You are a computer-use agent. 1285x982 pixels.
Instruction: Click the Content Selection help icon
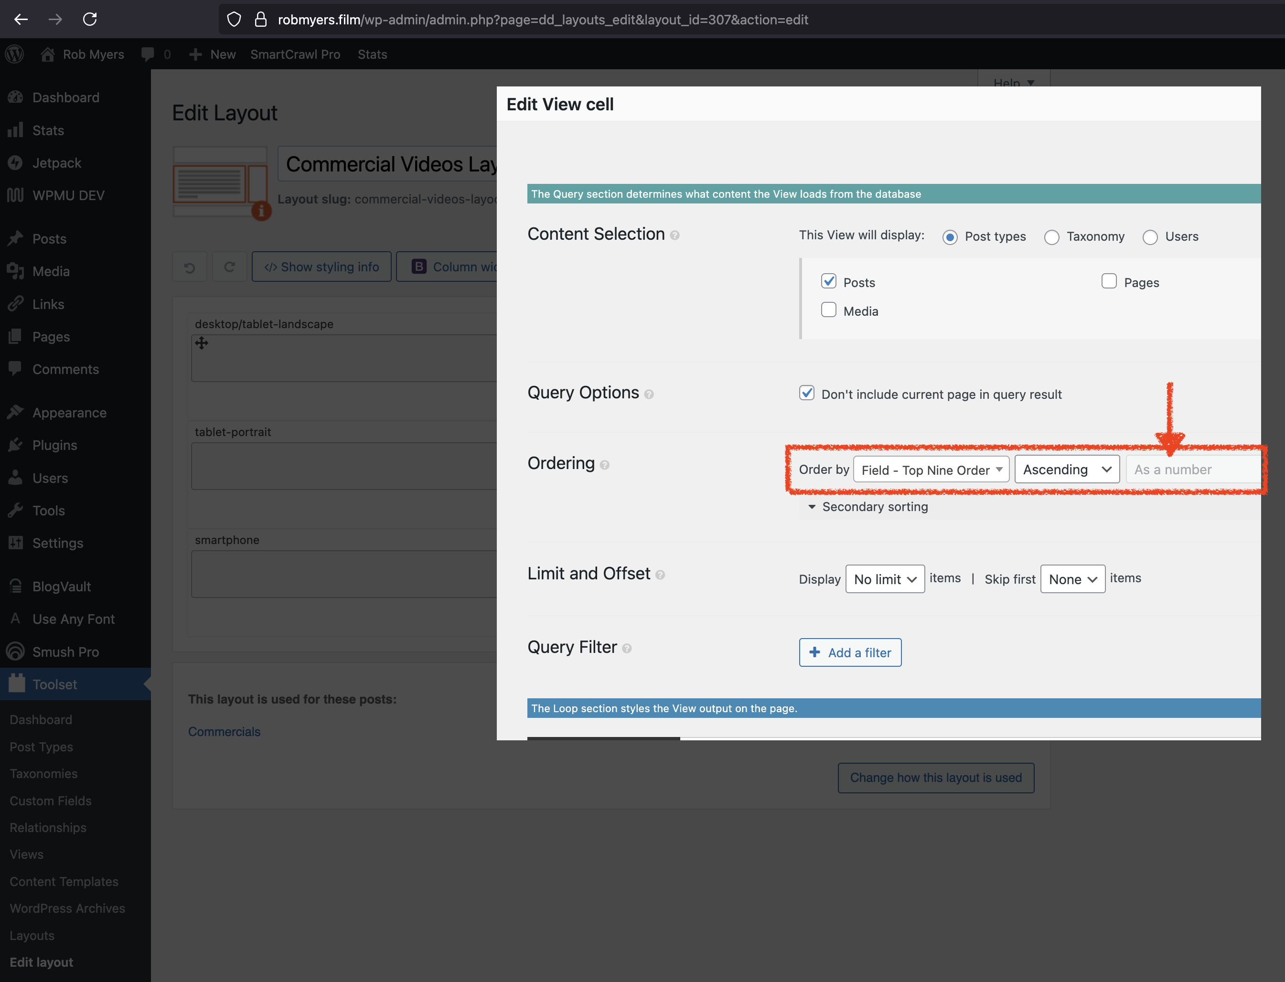[x=675, y=235]
